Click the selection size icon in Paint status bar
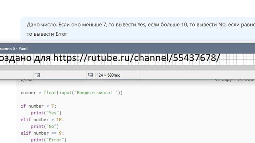 coord(38,75)
